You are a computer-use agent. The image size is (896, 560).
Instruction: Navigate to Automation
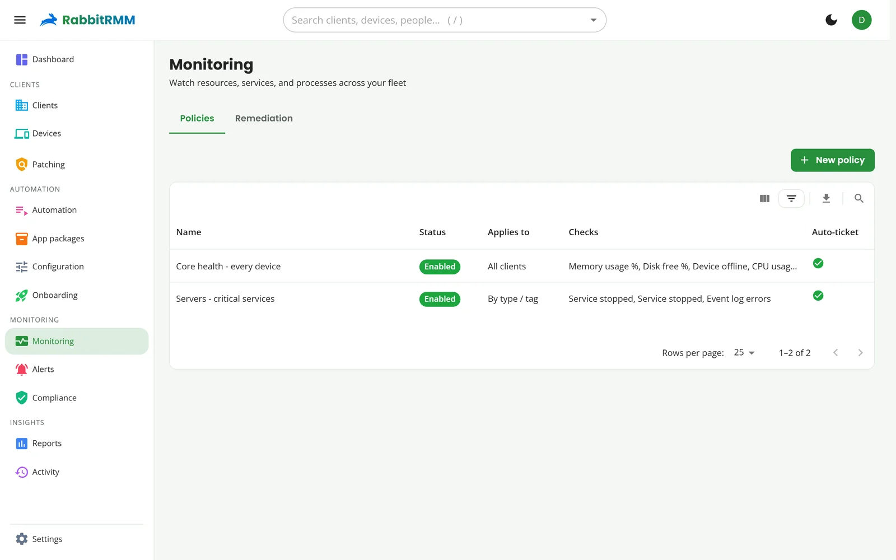point(77,210)
